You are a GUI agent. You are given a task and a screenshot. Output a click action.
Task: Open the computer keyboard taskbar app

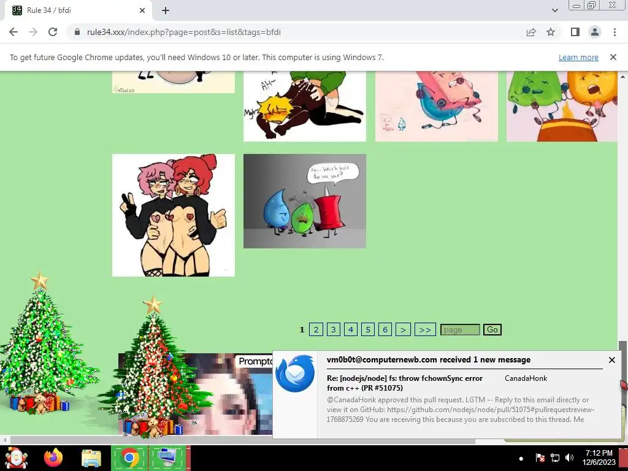pos(167,458)
